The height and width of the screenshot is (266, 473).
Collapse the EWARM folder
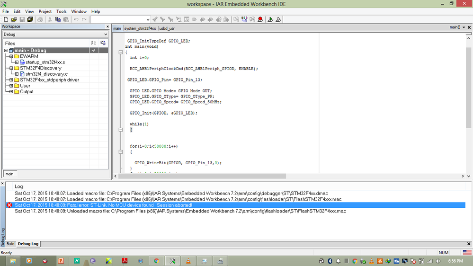(11, 56)
